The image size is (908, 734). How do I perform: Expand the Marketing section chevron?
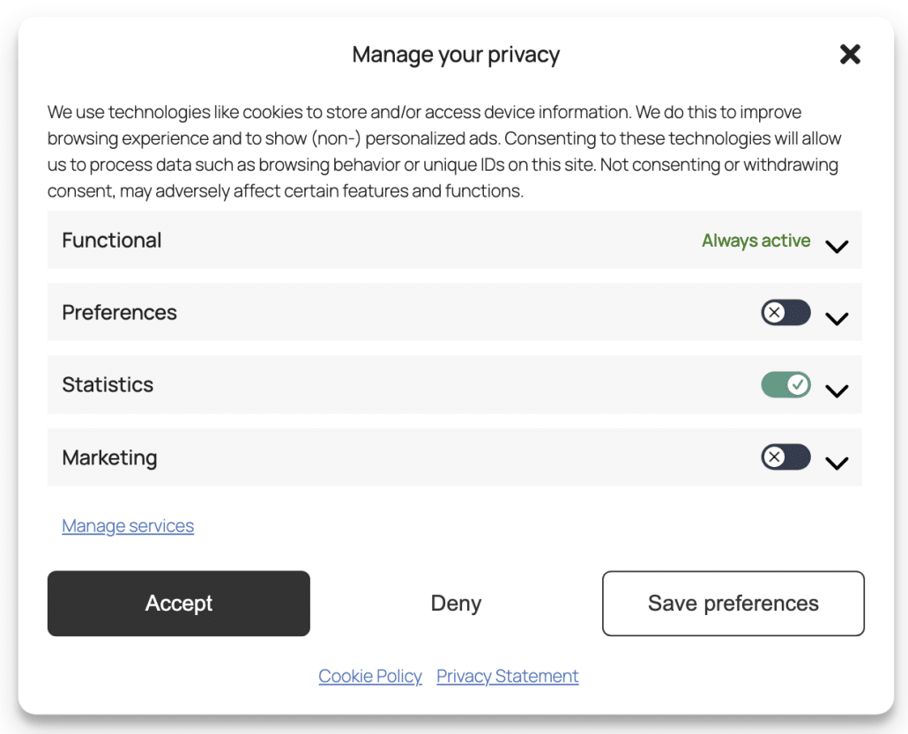(x=837, y=463)
